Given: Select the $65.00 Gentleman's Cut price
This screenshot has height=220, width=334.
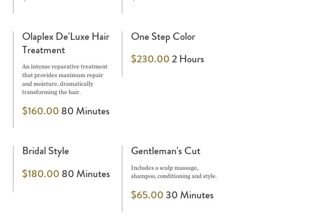Looking at the screenshot, I should (147, 195).
